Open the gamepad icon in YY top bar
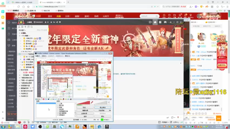230x129 pixels. click(x=165, y=22)
